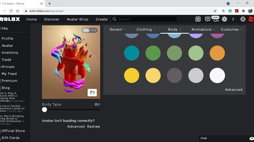Open Advanced skin color options link

pyautogui.click(x=234, y=90)
